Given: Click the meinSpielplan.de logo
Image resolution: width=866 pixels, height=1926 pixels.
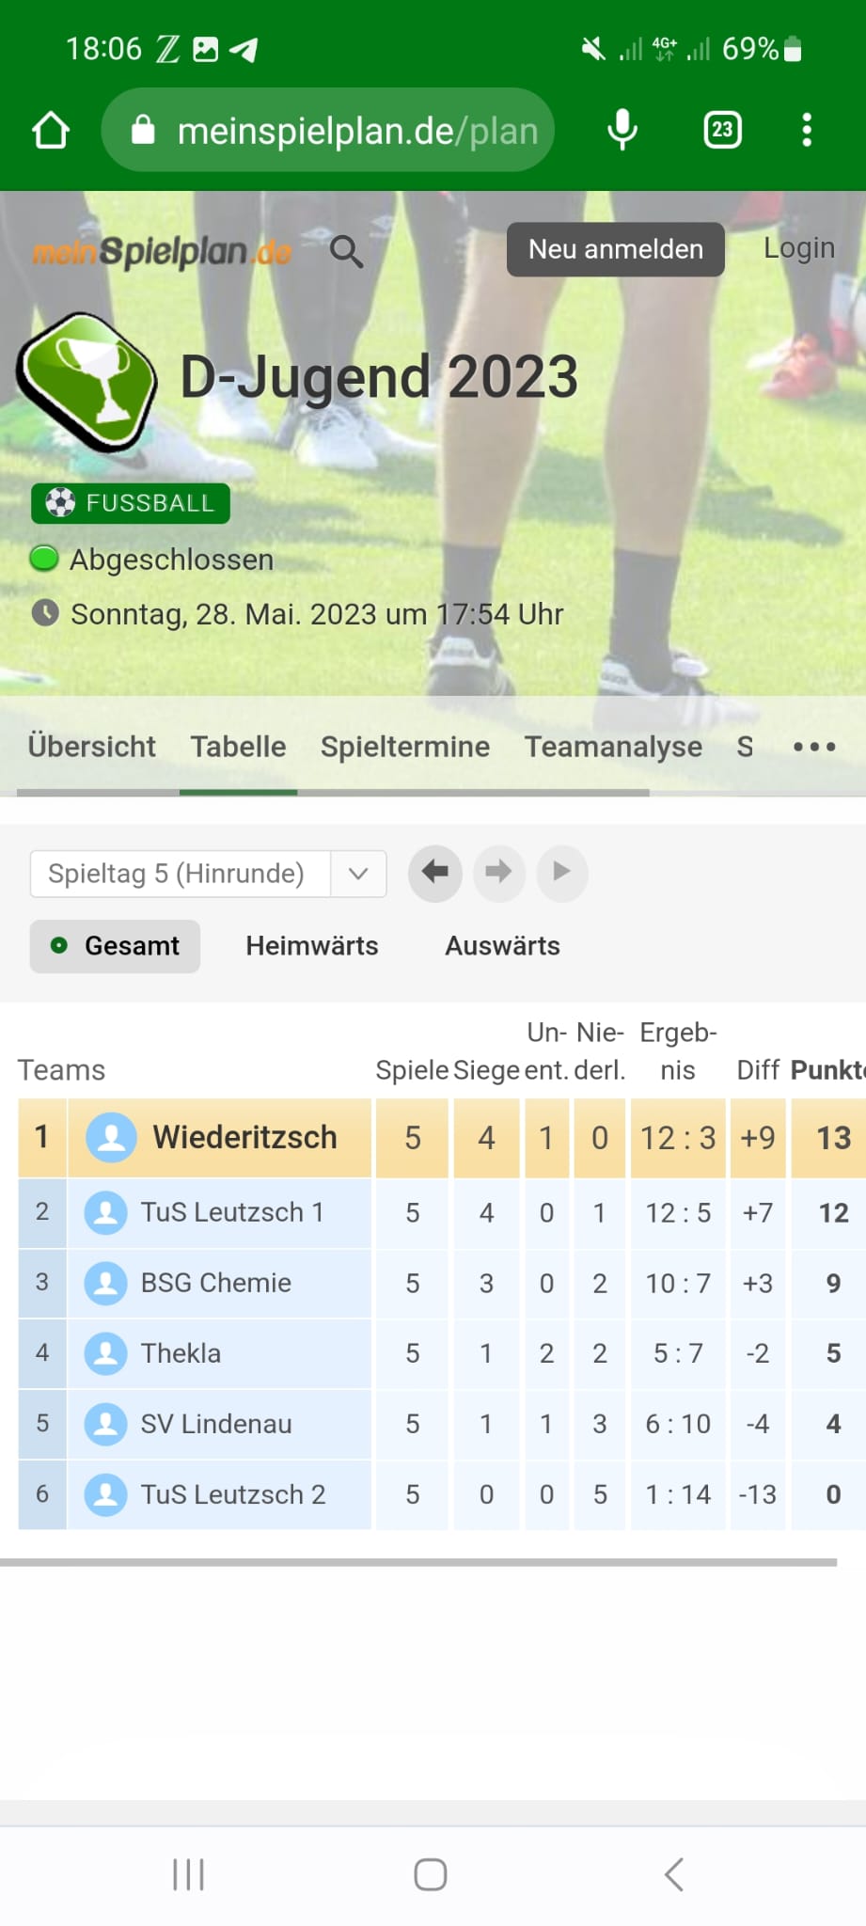Looking at the screenshot, I should [x=162, y=251].
